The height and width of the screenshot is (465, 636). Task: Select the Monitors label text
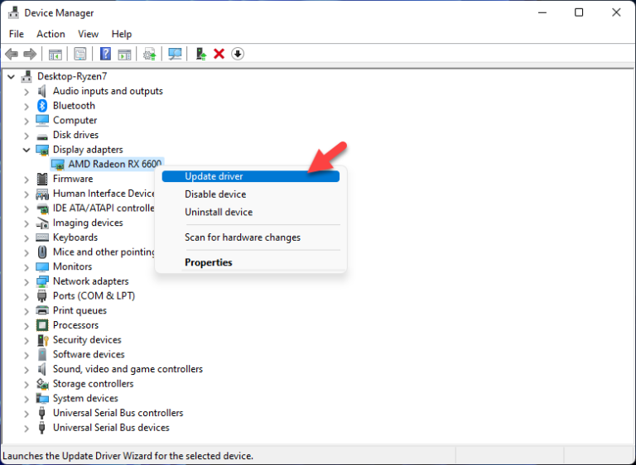click(73, 266)
